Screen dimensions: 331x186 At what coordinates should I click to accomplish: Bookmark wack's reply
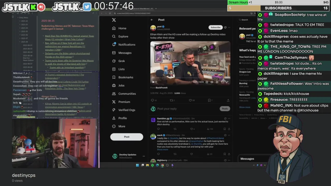pos(224,154)
